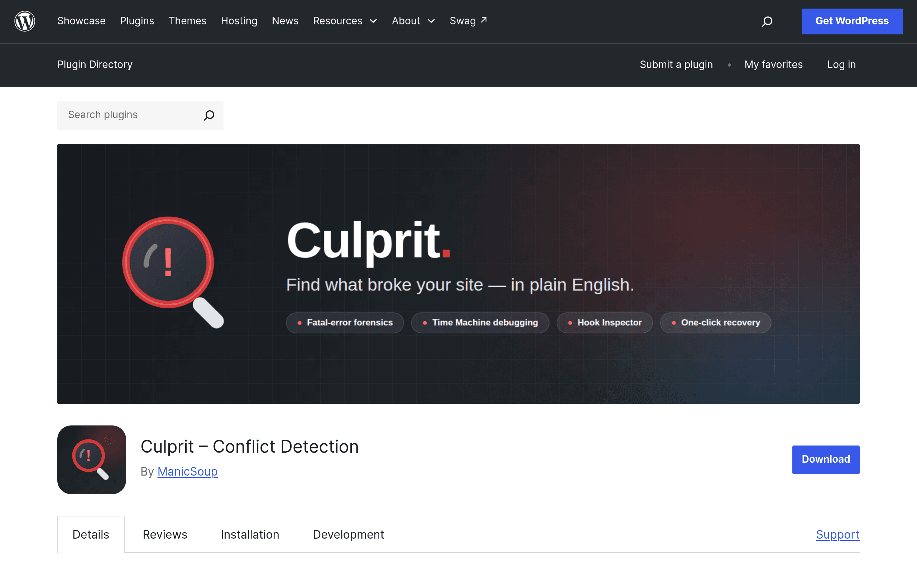Open the Hosting menu item
Screen dimensions: 917x573
[239, 21]
